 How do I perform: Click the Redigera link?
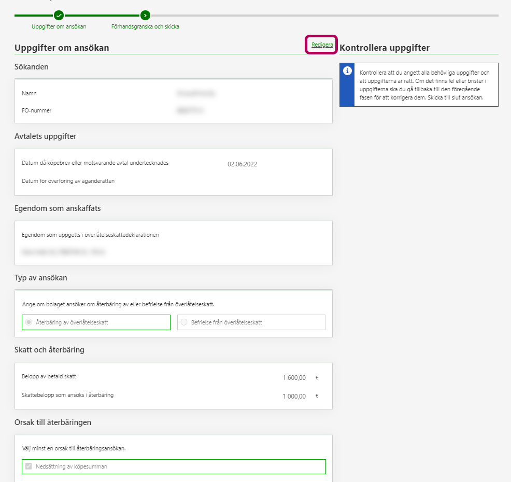click(x=322, y=45)
